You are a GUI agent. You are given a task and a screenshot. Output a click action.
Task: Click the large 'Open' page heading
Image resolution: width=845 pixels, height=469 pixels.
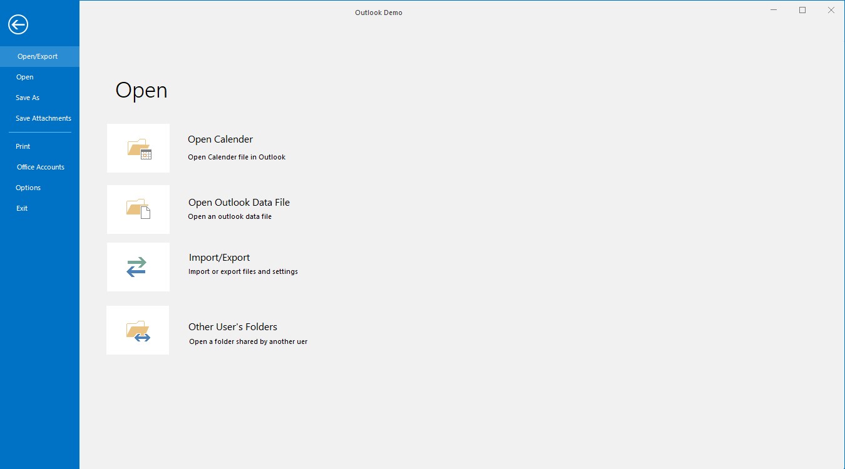(x=141, y=91)
